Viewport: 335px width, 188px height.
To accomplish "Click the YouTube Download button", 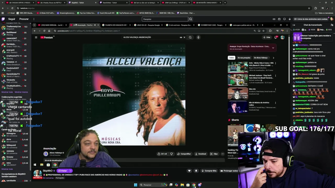I will [200, 154].
